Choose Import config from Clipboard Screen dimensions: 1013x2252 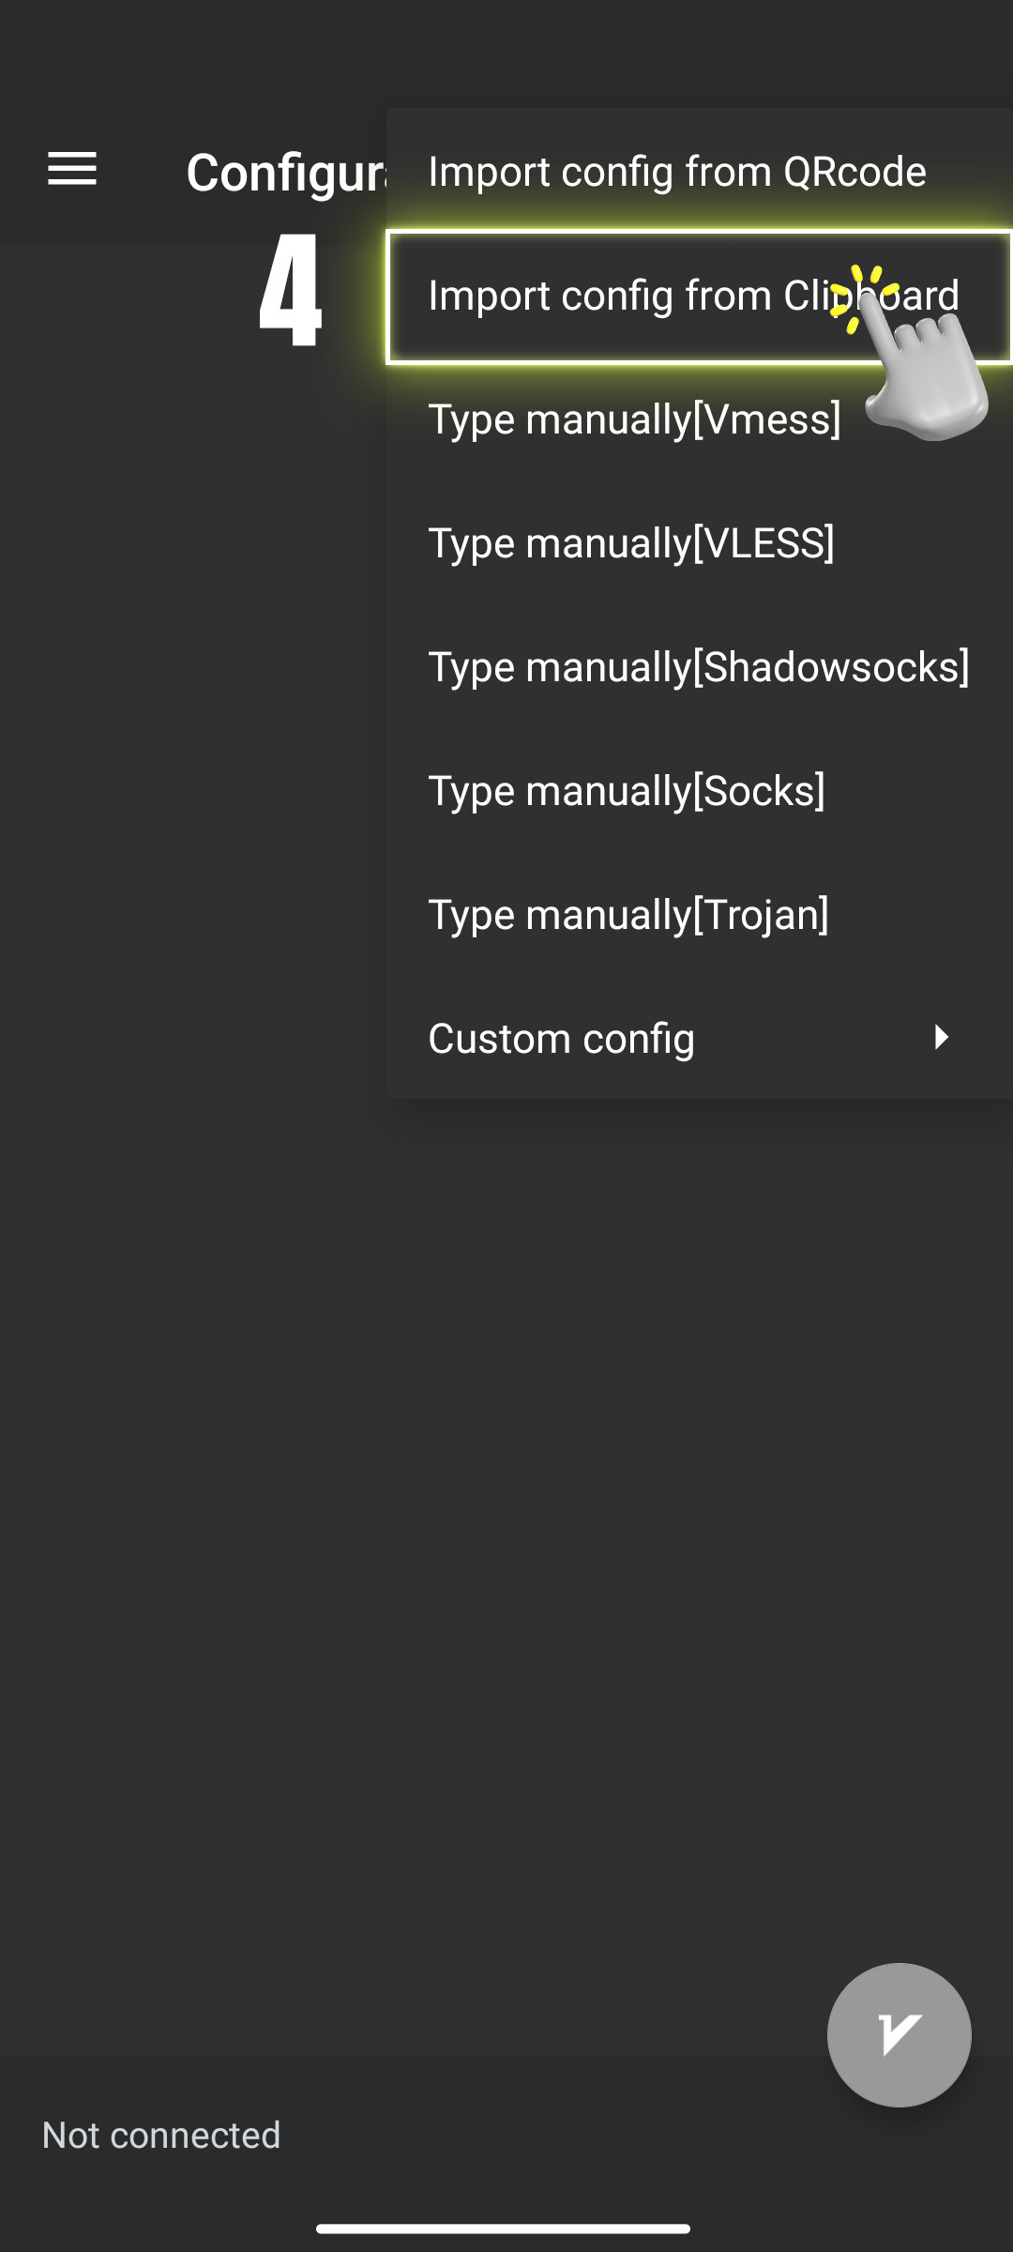(700, 296)
